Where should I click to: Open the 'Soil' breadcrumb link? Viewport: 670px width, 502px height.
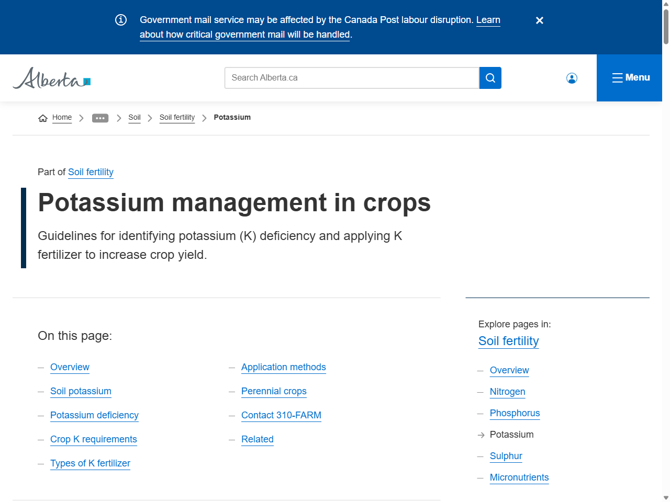pos(134,118)
